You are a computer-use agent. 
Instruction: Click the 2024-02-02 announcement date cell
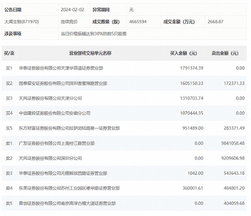pos(72,9)
